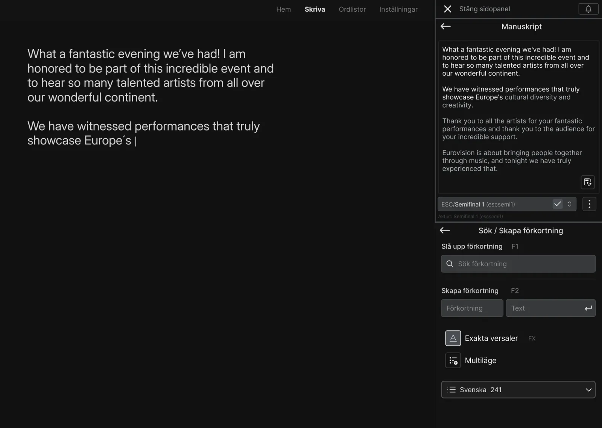Switch to the Ordlistor tab

[352, 9]
